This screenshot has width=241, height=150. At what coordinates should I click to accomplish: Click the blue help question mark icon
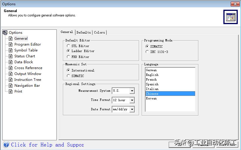6,145
